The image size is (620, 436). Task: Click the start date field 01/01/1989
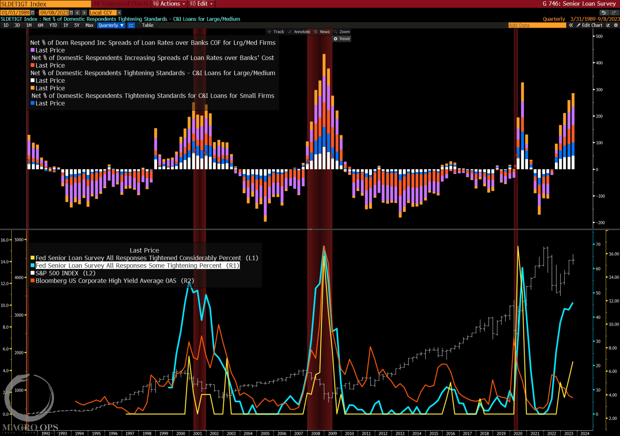click(x=15, y=13)
